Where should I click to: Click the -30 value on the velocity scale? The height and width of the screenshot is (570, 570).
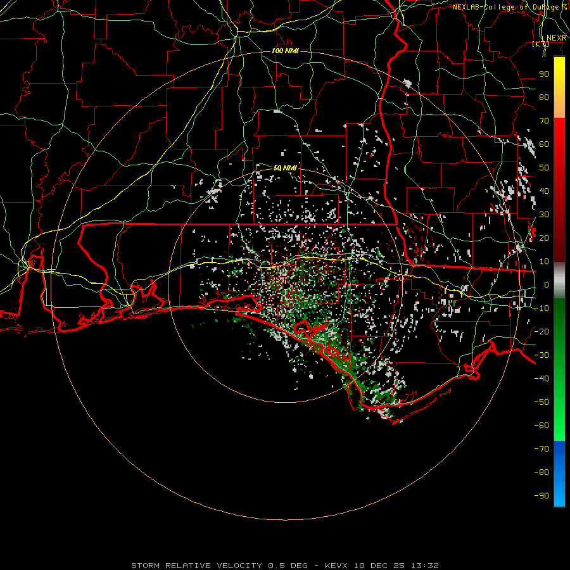(x=541, y=355)
